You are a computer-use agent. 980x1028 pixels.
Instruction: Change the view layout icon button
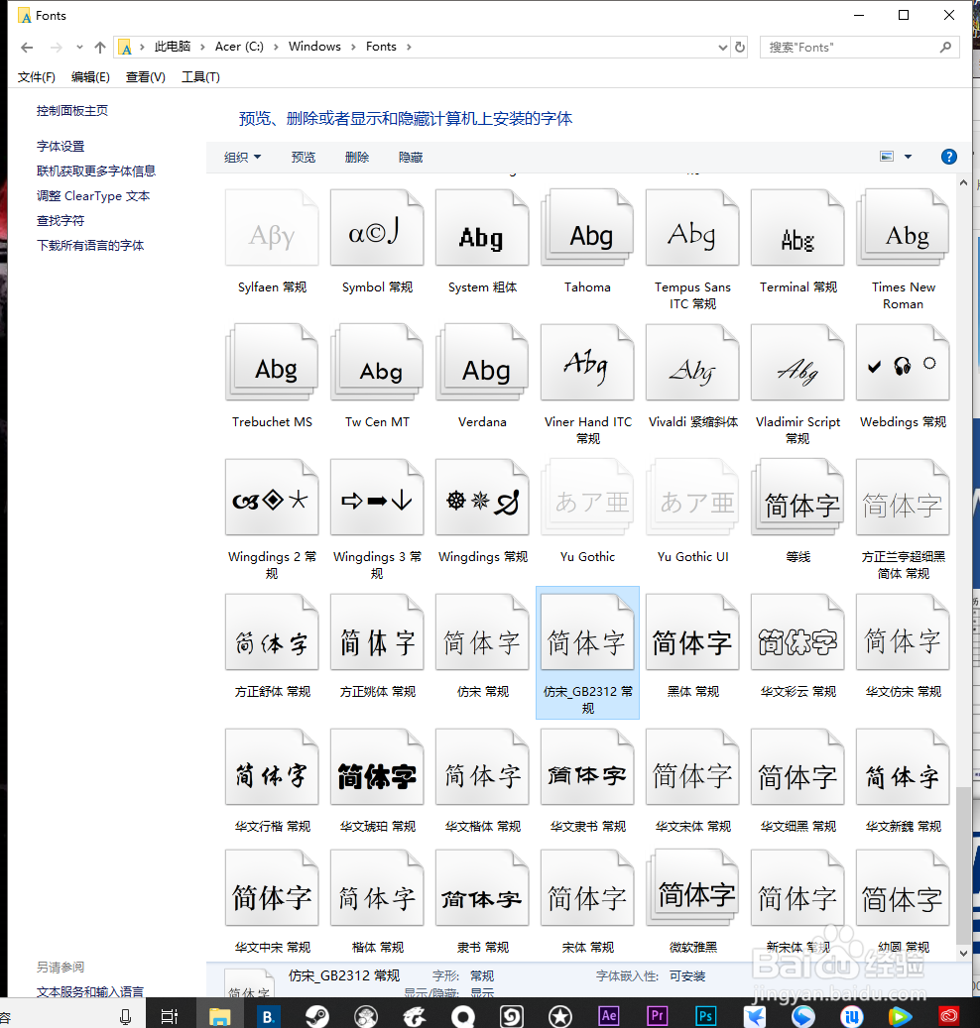point(887,157)
